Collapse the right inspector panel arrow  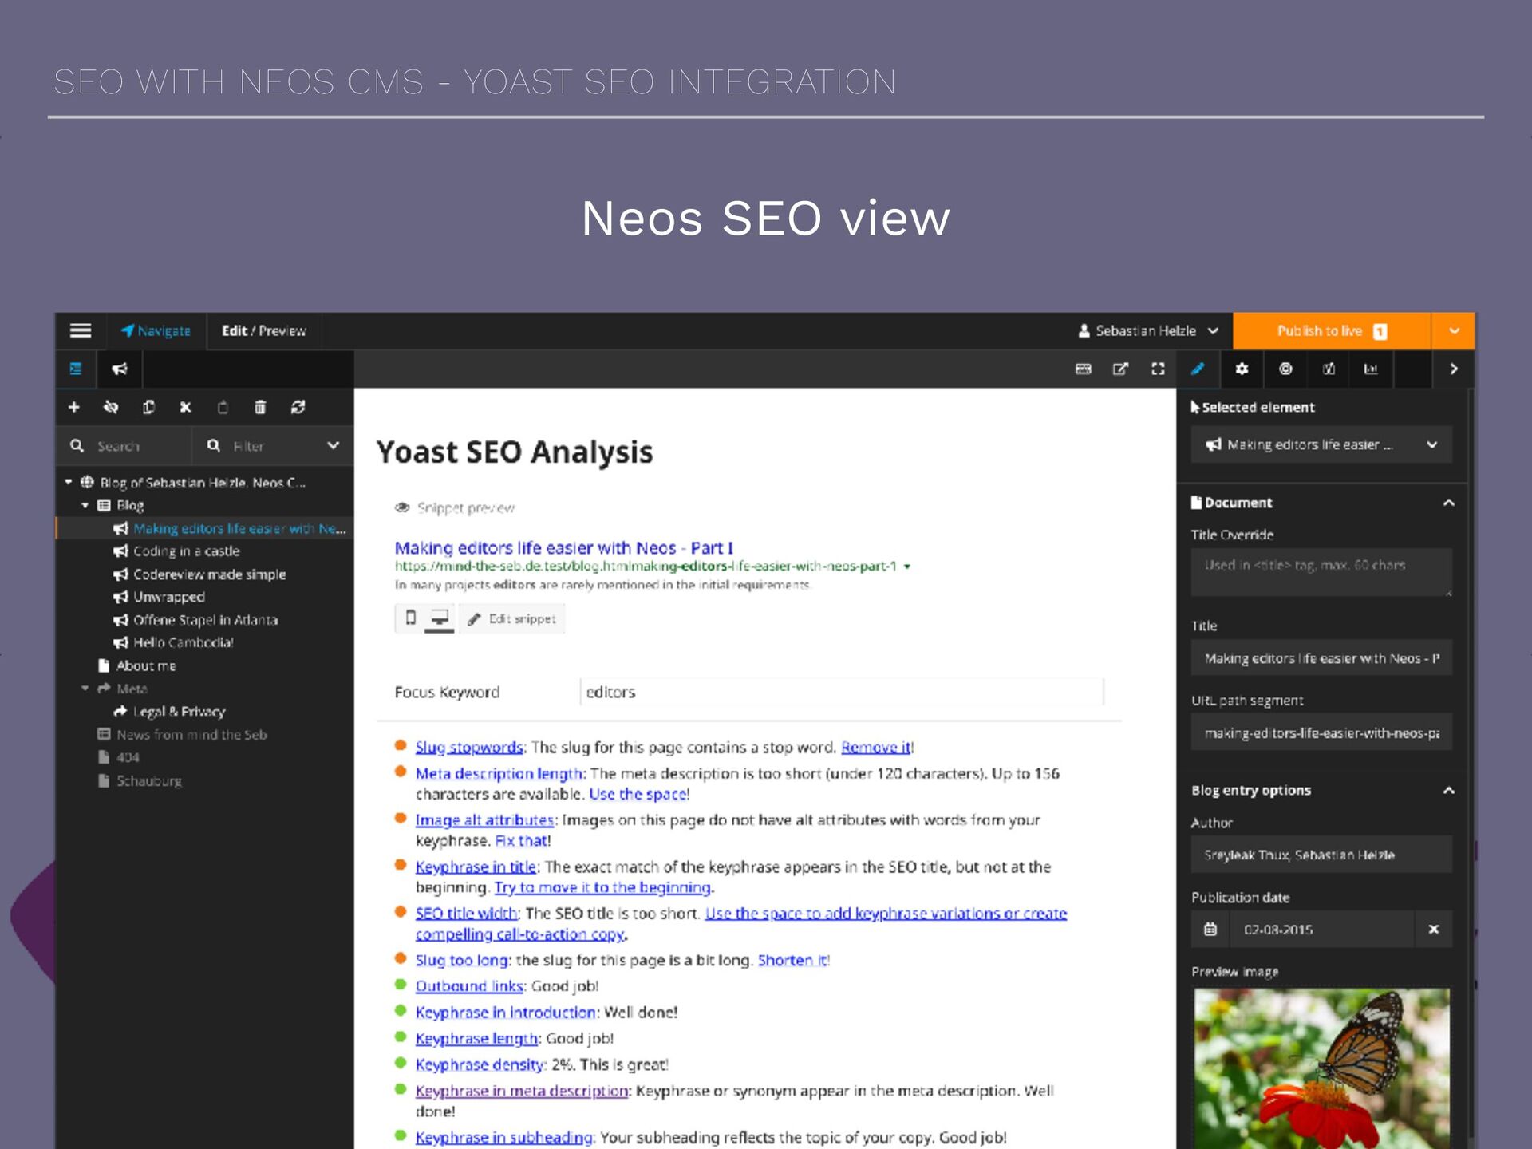pos(1454,369)
